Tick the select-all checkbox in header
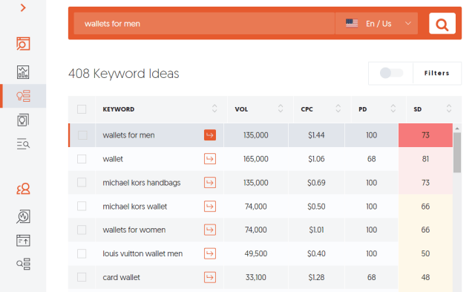475x292 pixels. [x=82, y=109]
